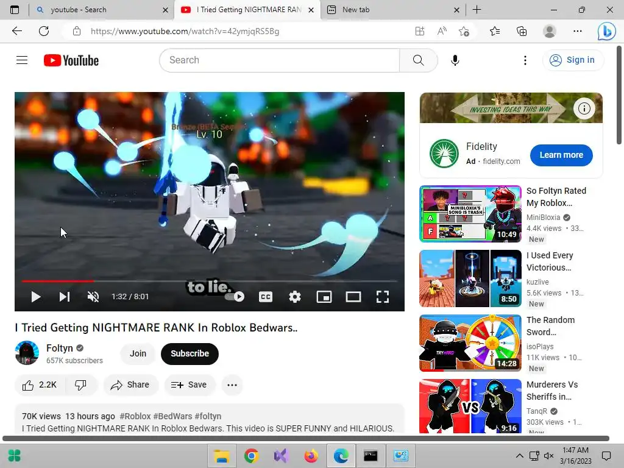Open 'So Foltyn Rated My Roblox' thumbnail
The image size is (624, 468).
tap(470, 214)
